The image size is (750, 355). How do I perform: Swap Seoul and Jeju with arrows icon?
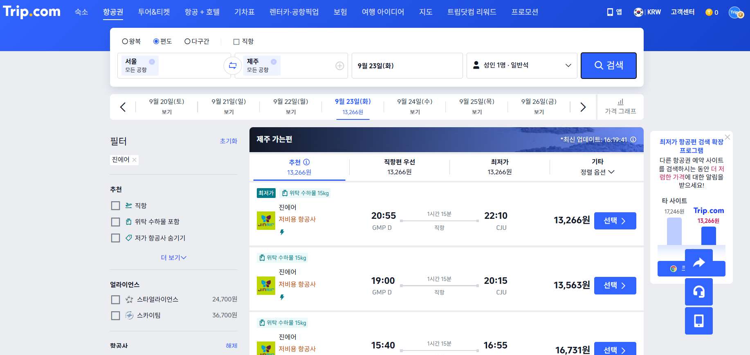(233, 65)
